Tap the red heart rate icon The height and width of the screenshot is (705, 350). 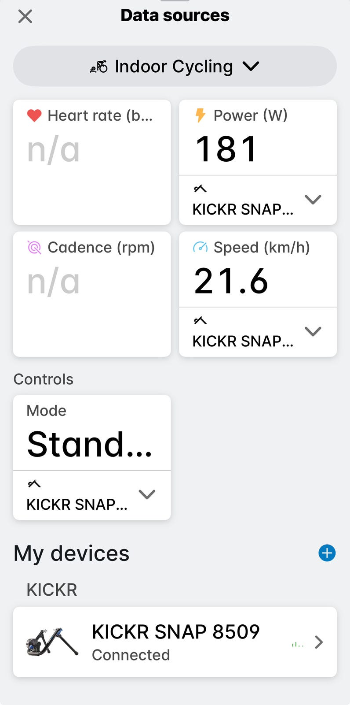[34, 115]
